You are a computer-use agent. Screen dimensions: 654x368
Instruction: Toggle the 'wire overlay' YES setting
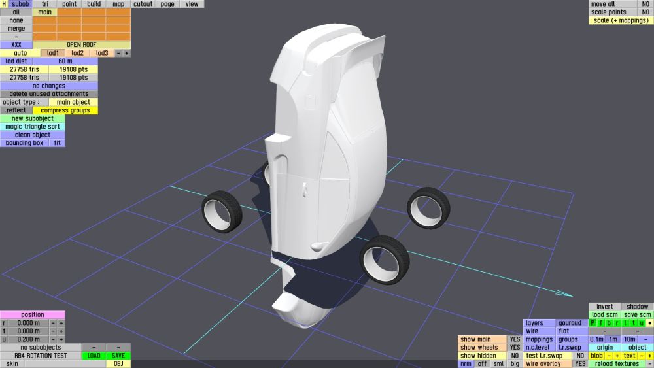[580, 364]
